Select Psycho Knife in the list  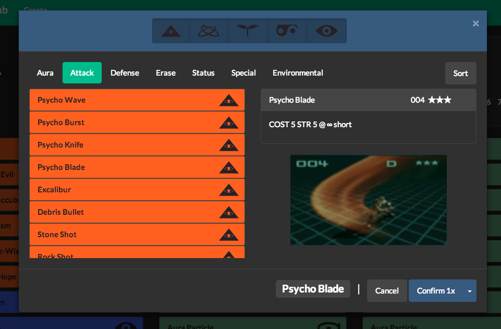click(x=137, y=145)
